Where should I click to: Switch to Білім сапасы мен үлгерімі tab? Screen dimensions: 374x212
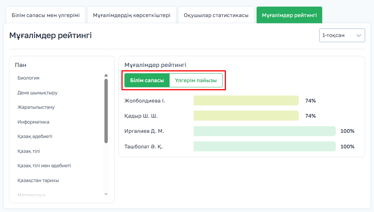click(x=46, y=15)
